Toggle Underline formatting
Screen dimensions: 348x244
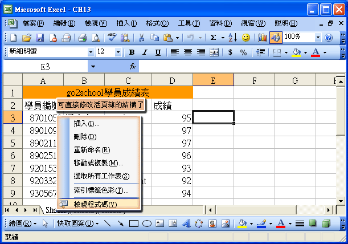pos(158,52)
